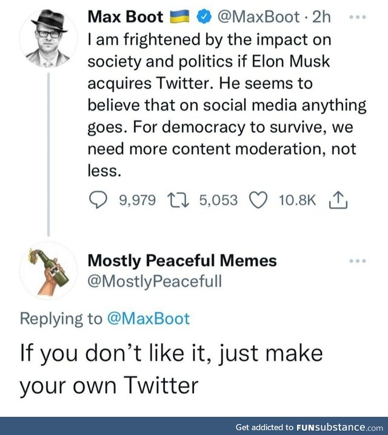
Task: Click @MaxBoot in Replying to line
Action: pyautogui.click(x=148, y=319)
